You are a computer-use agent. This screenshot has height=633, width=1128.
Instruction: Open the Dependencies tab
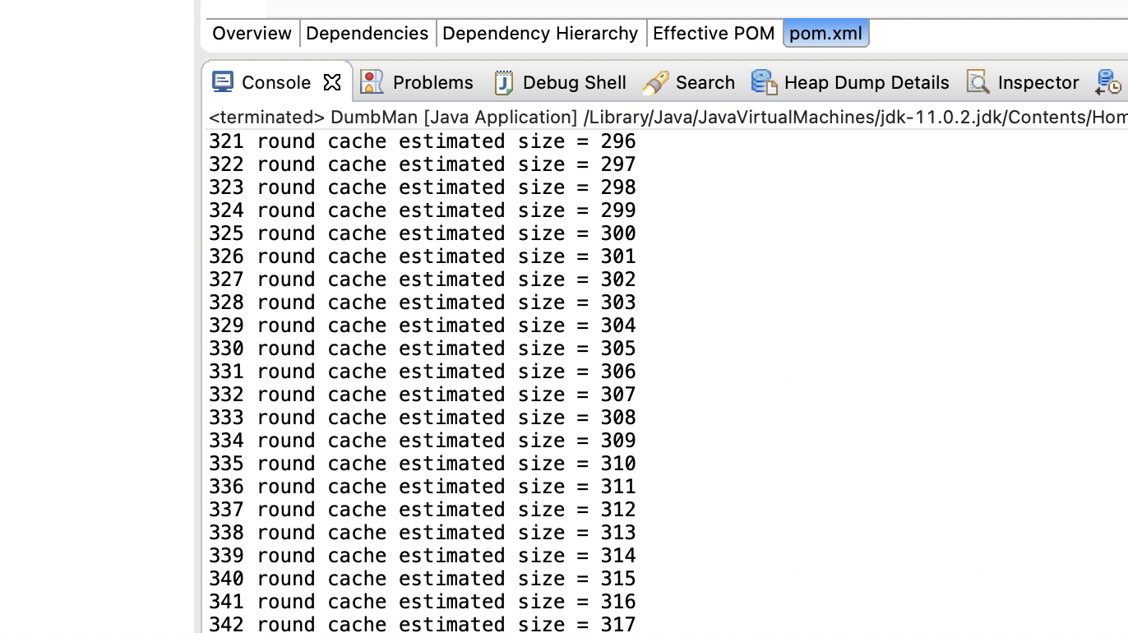coord(368,34)
